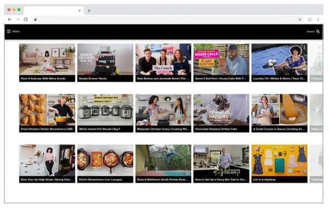Open the browser three-dot menu
The image size is (329, 208).
click(318, 20)
